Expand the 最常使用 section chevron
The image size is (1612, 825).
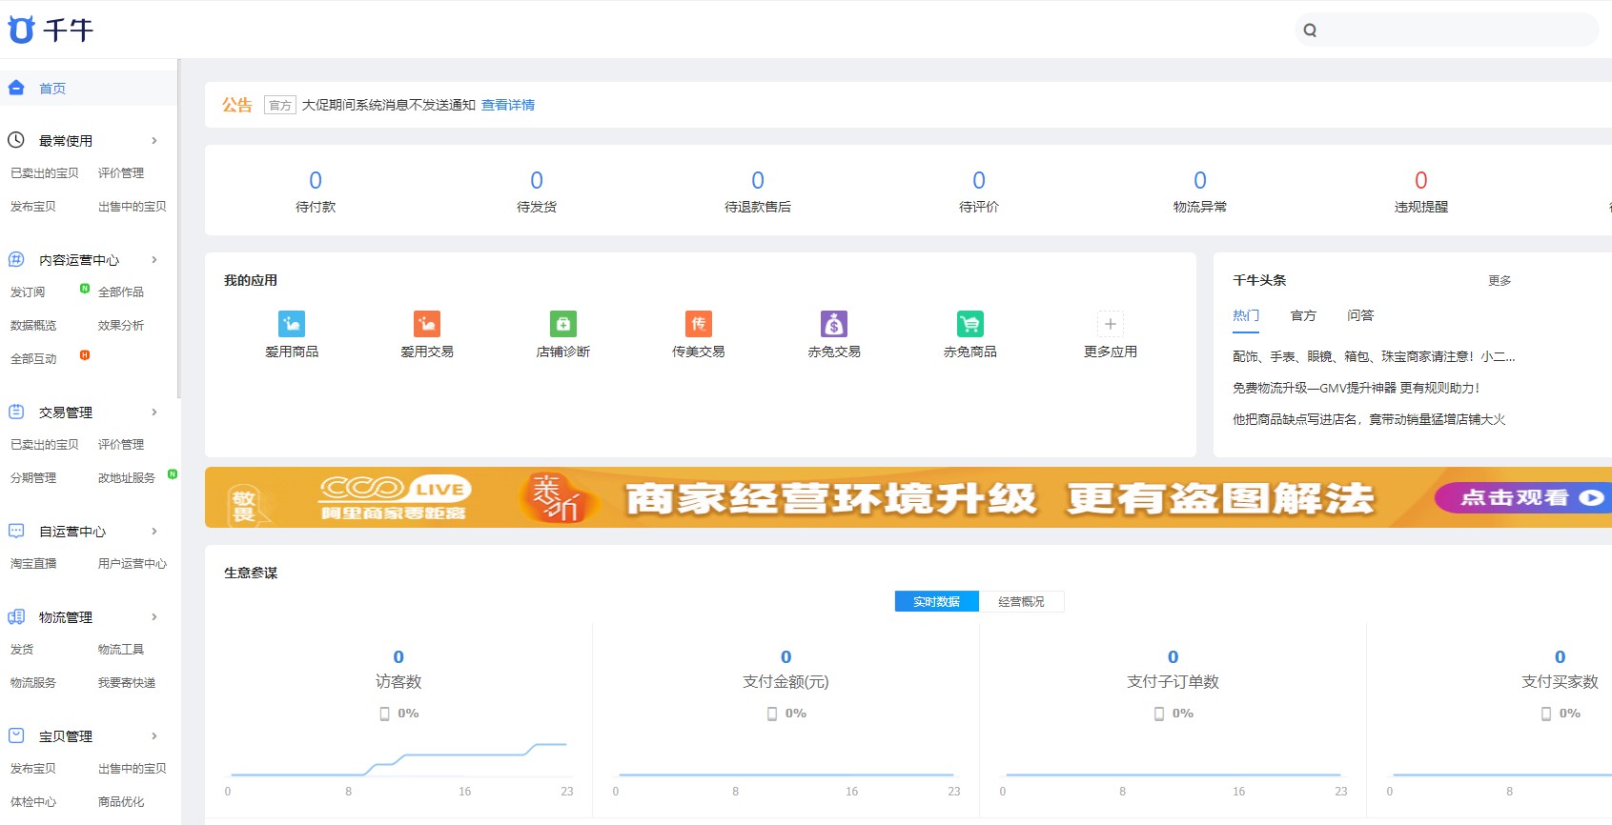154,140
